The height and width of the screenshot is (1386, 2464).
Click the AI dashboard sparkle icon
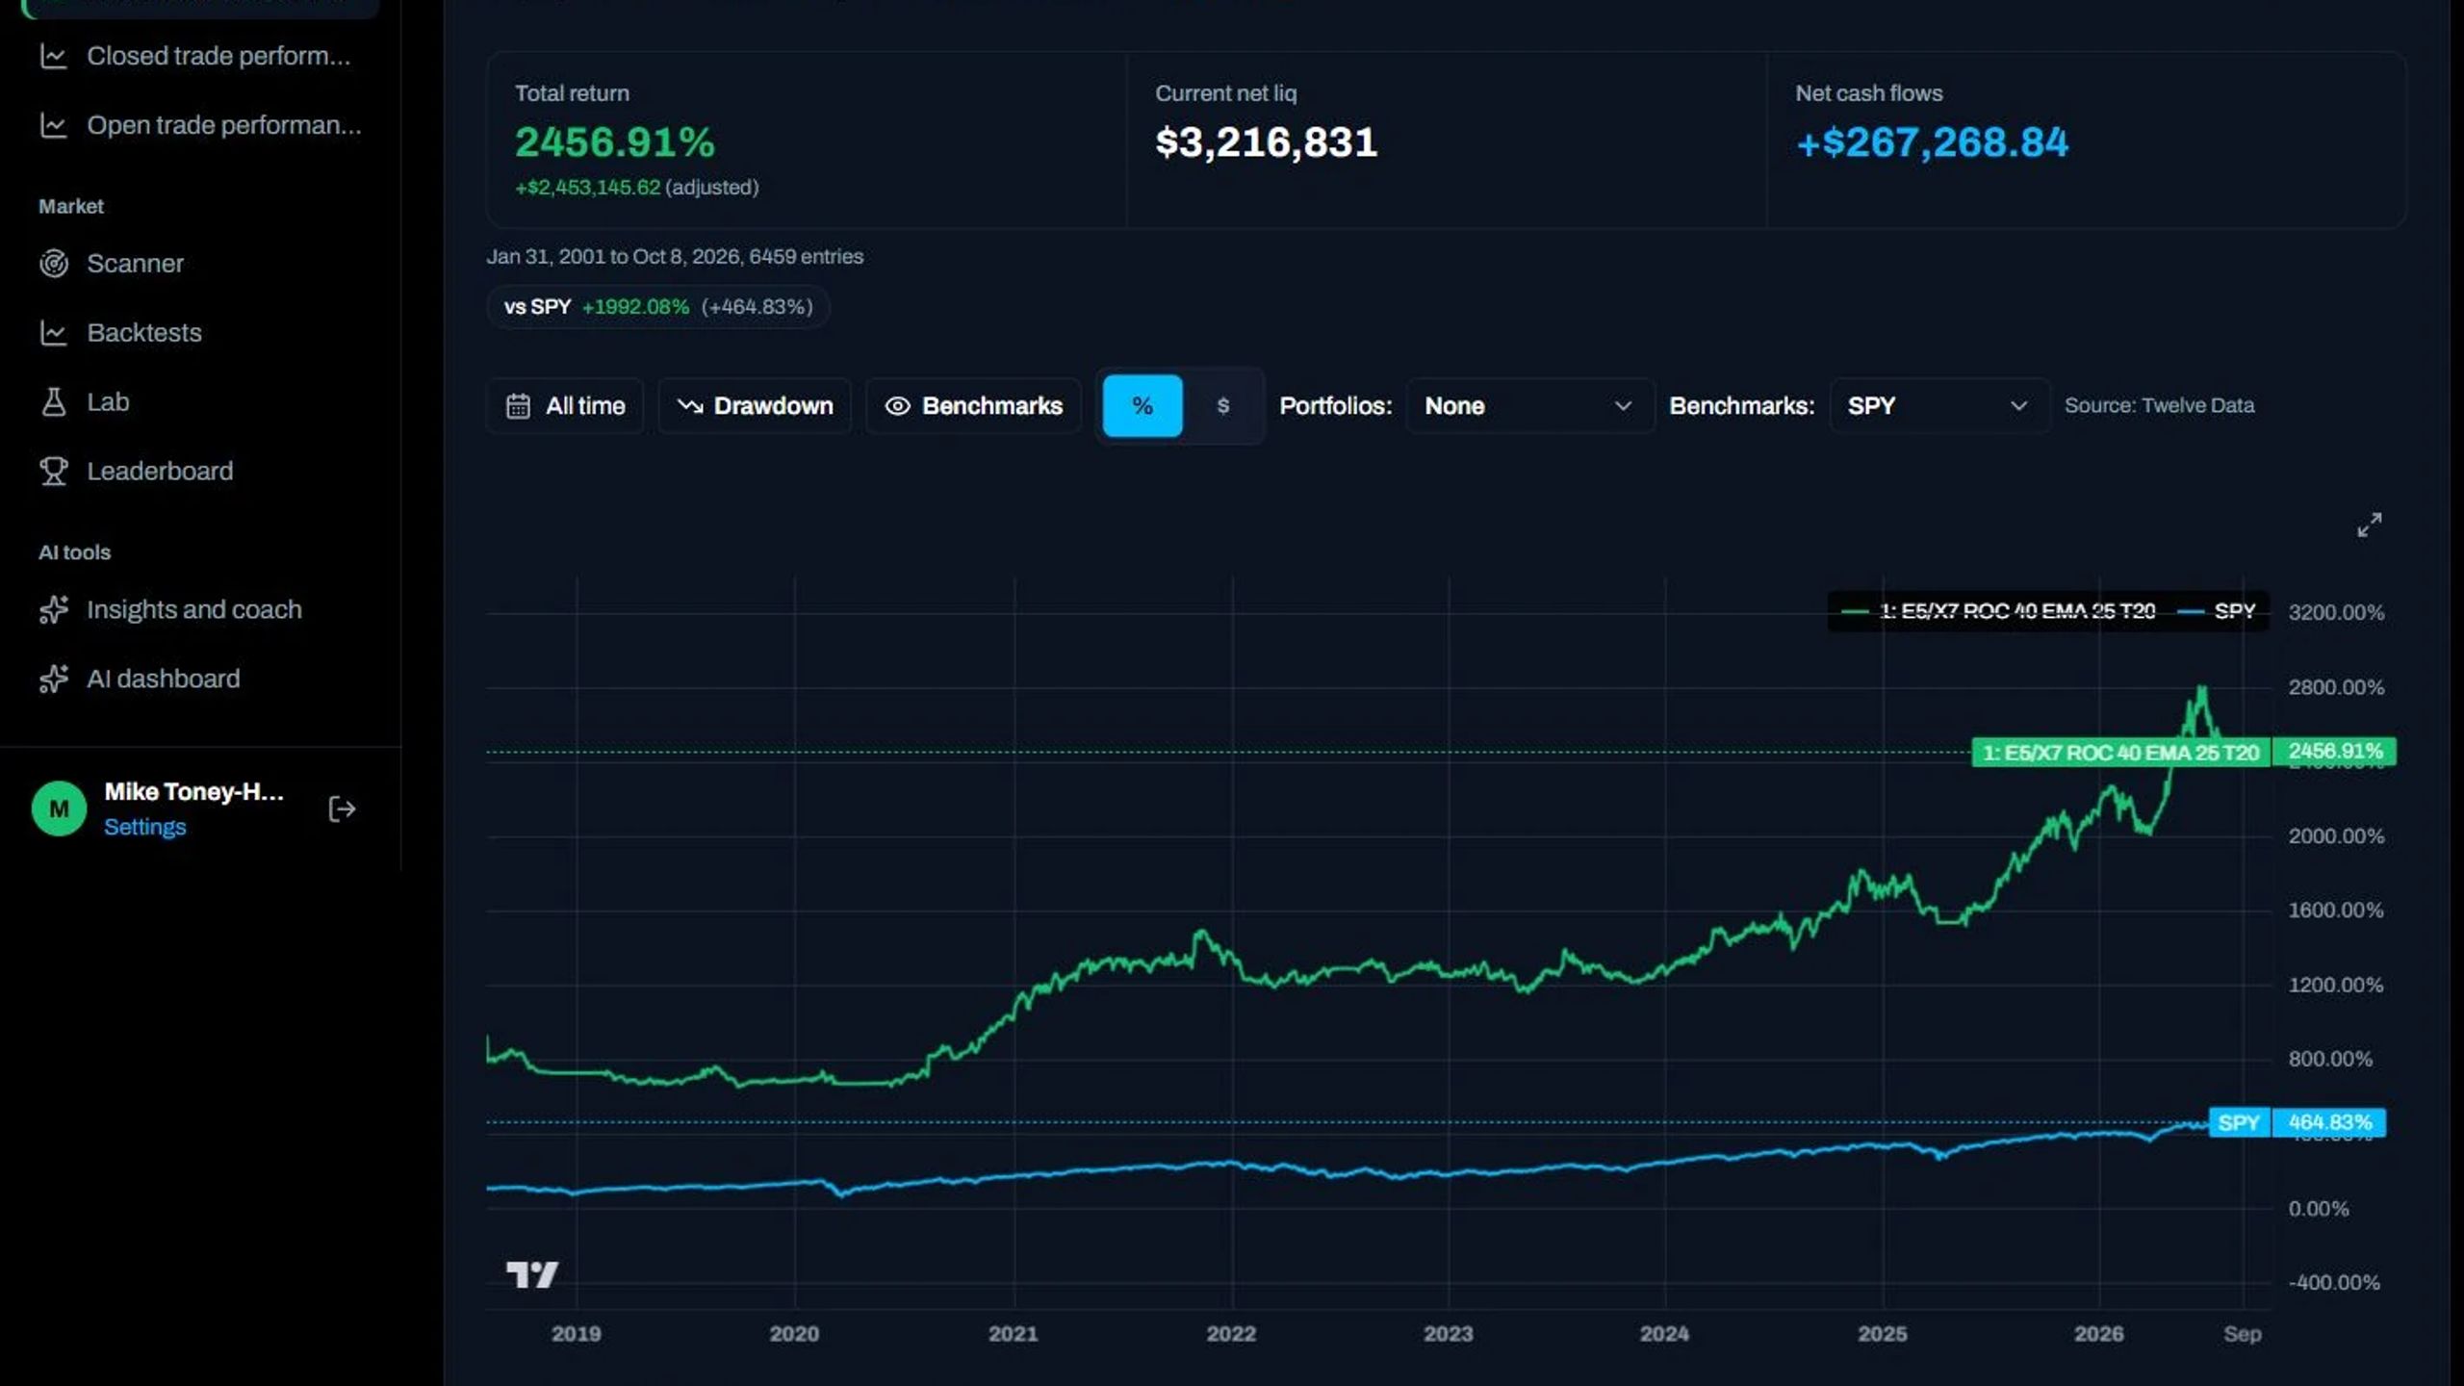coord(54,679)
